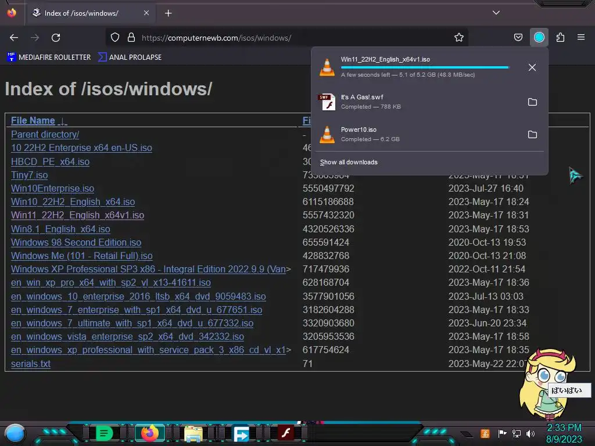Open the Win8.1_English_x64.iso link
Image resolution: width=595 pixels, height=446 pixels.
click(60, 229)
